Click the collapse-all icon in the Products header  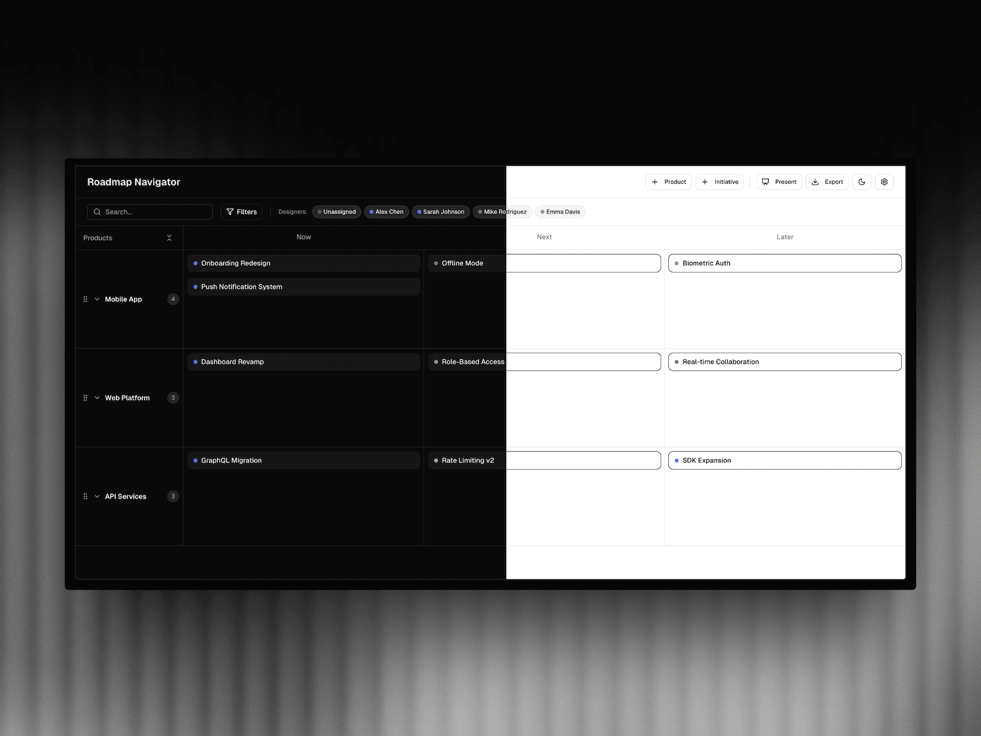click(169, 237)
